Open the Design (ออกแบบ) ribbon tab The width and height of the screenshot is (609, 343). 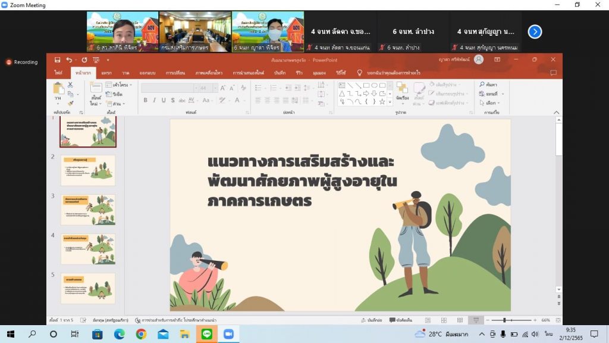coord(147,73)
